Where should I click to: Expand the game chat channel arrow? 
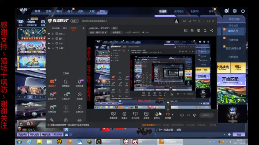225,135
